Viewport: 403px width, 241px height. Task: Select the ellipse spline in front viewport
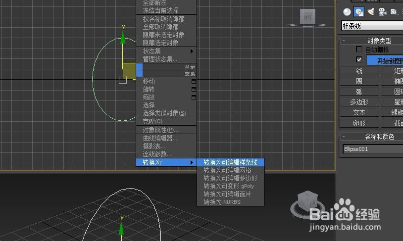tap(93, 80)
